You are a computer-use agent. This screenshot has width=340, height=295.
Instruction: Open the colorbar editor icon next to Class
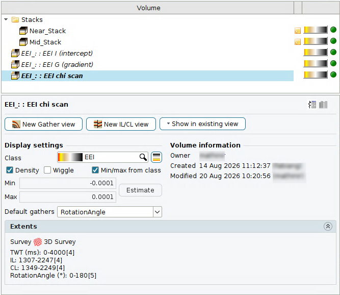(156, 157)
